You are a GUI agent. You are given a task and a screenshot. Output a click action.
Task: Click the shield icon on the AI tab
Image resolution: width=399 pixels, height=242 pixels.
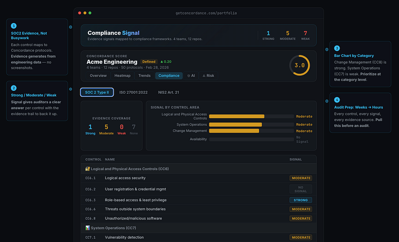(x=189, y=76)
